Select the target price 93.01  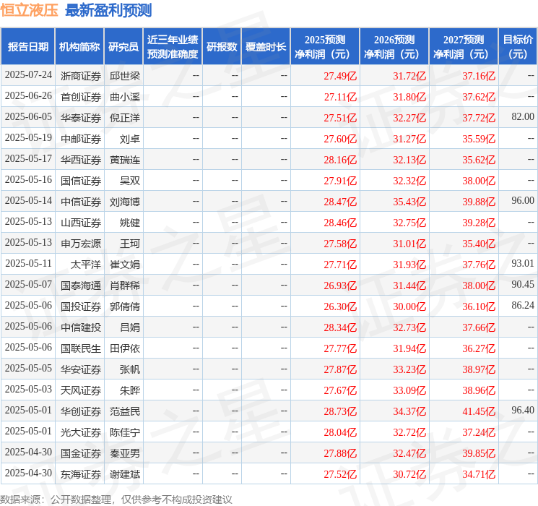coord(523,263)
